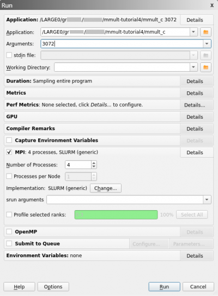
Task: Open Perf Metrics Details... configuration
Action: 195,105
